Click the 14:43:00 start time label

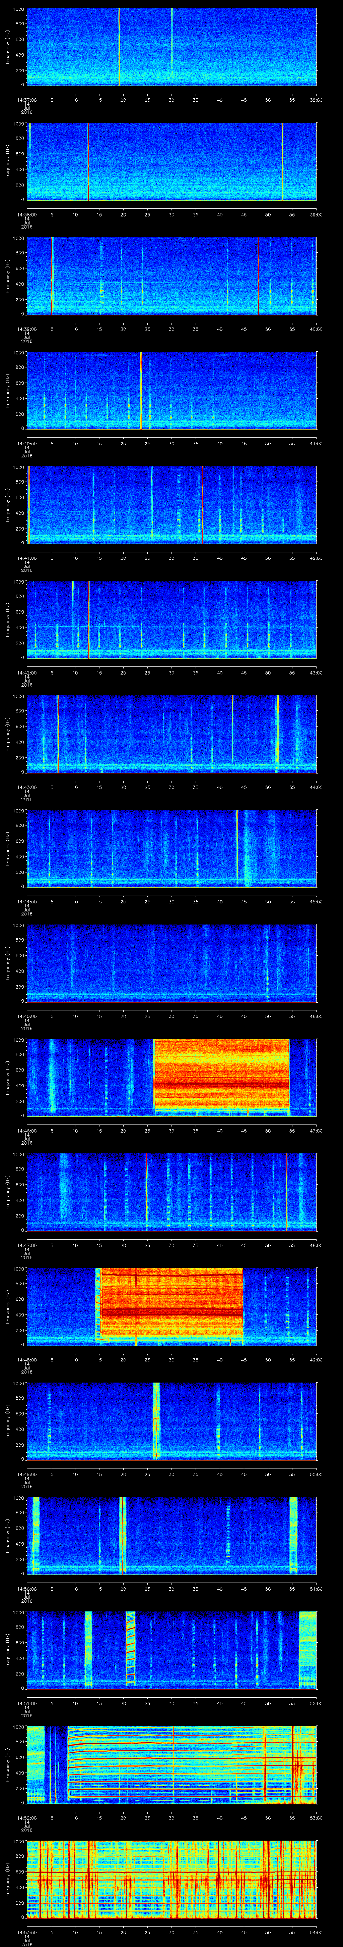[x=27, y=787]
